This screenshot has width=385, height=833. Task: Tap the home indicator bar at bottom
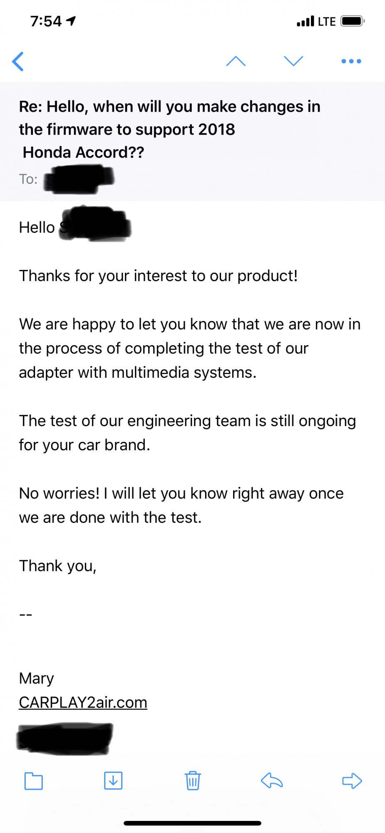pyautogui.click(x=192, y=823)
